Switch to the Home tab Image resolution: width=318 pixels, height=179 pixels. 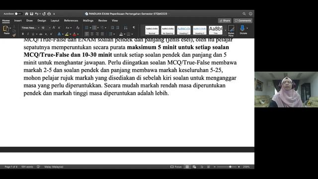(6, 20)
